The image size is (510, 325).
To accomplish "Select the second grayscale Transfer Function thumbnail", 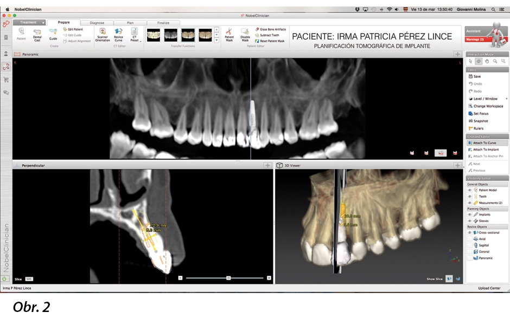I will tap(171, 35).
